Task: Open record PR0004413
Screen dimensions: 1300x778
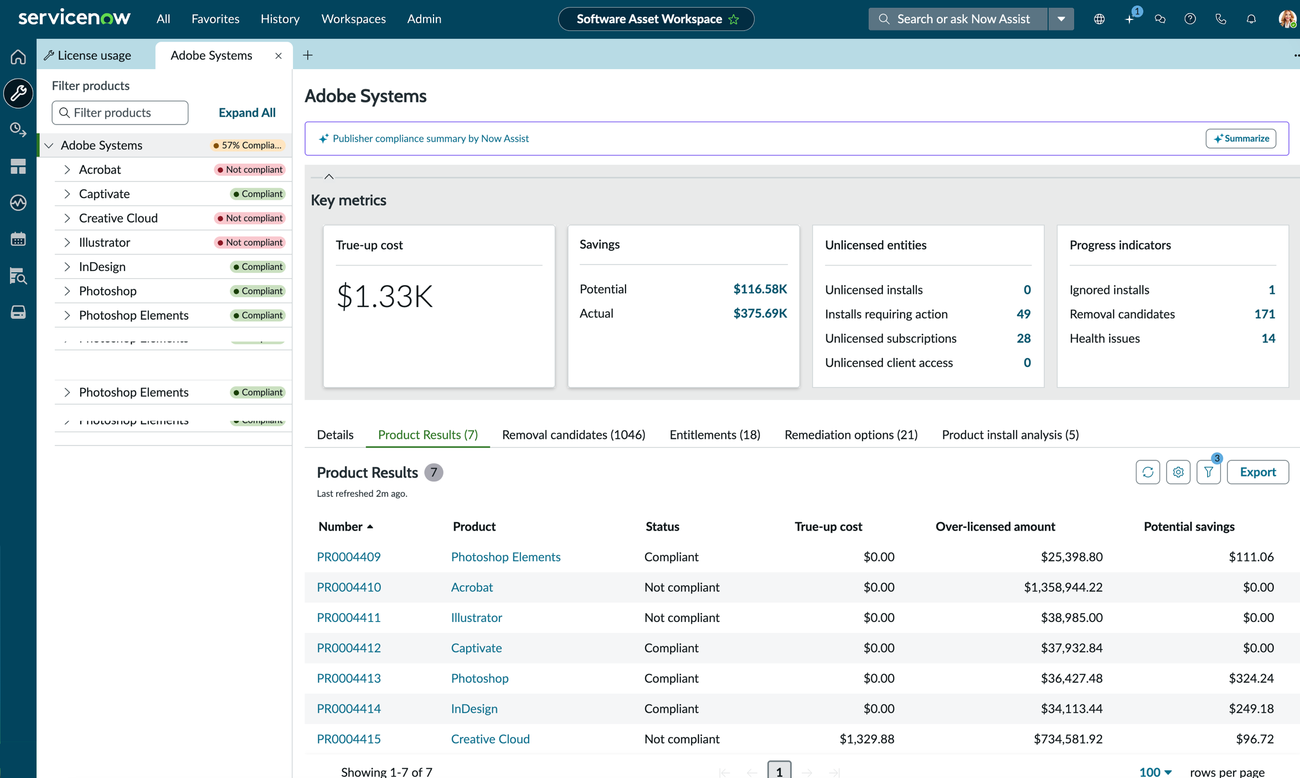Action: (x=349, y=678)
